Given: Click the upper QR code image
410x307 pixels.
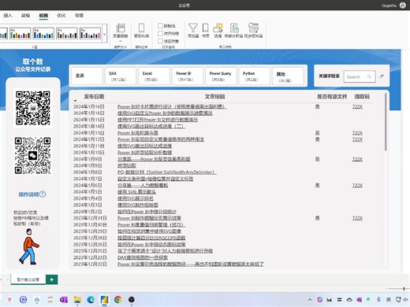Looking at the screenshot, I should tap(33, 108).
